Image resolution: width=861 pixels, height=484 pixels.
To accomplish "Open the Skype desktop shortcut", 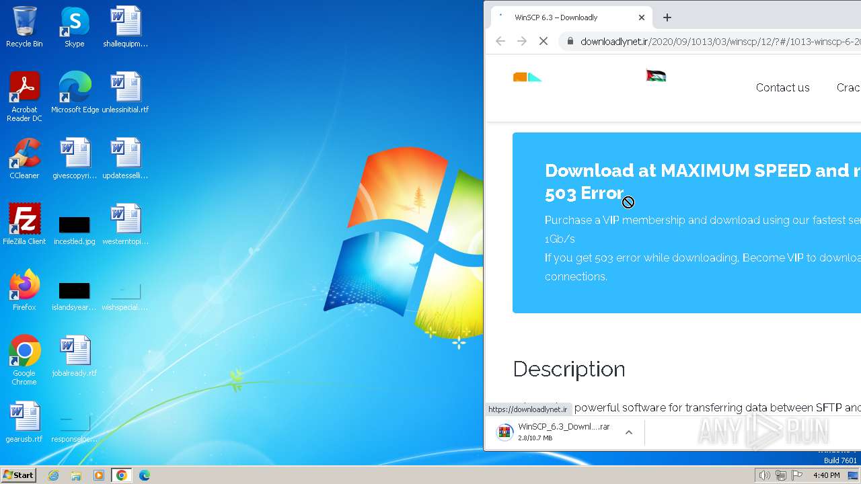I will (74, 27).
